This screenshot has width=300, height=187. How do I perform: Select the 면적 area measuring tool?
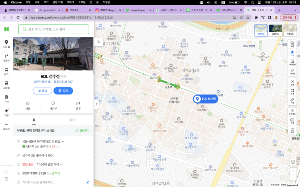292,92
